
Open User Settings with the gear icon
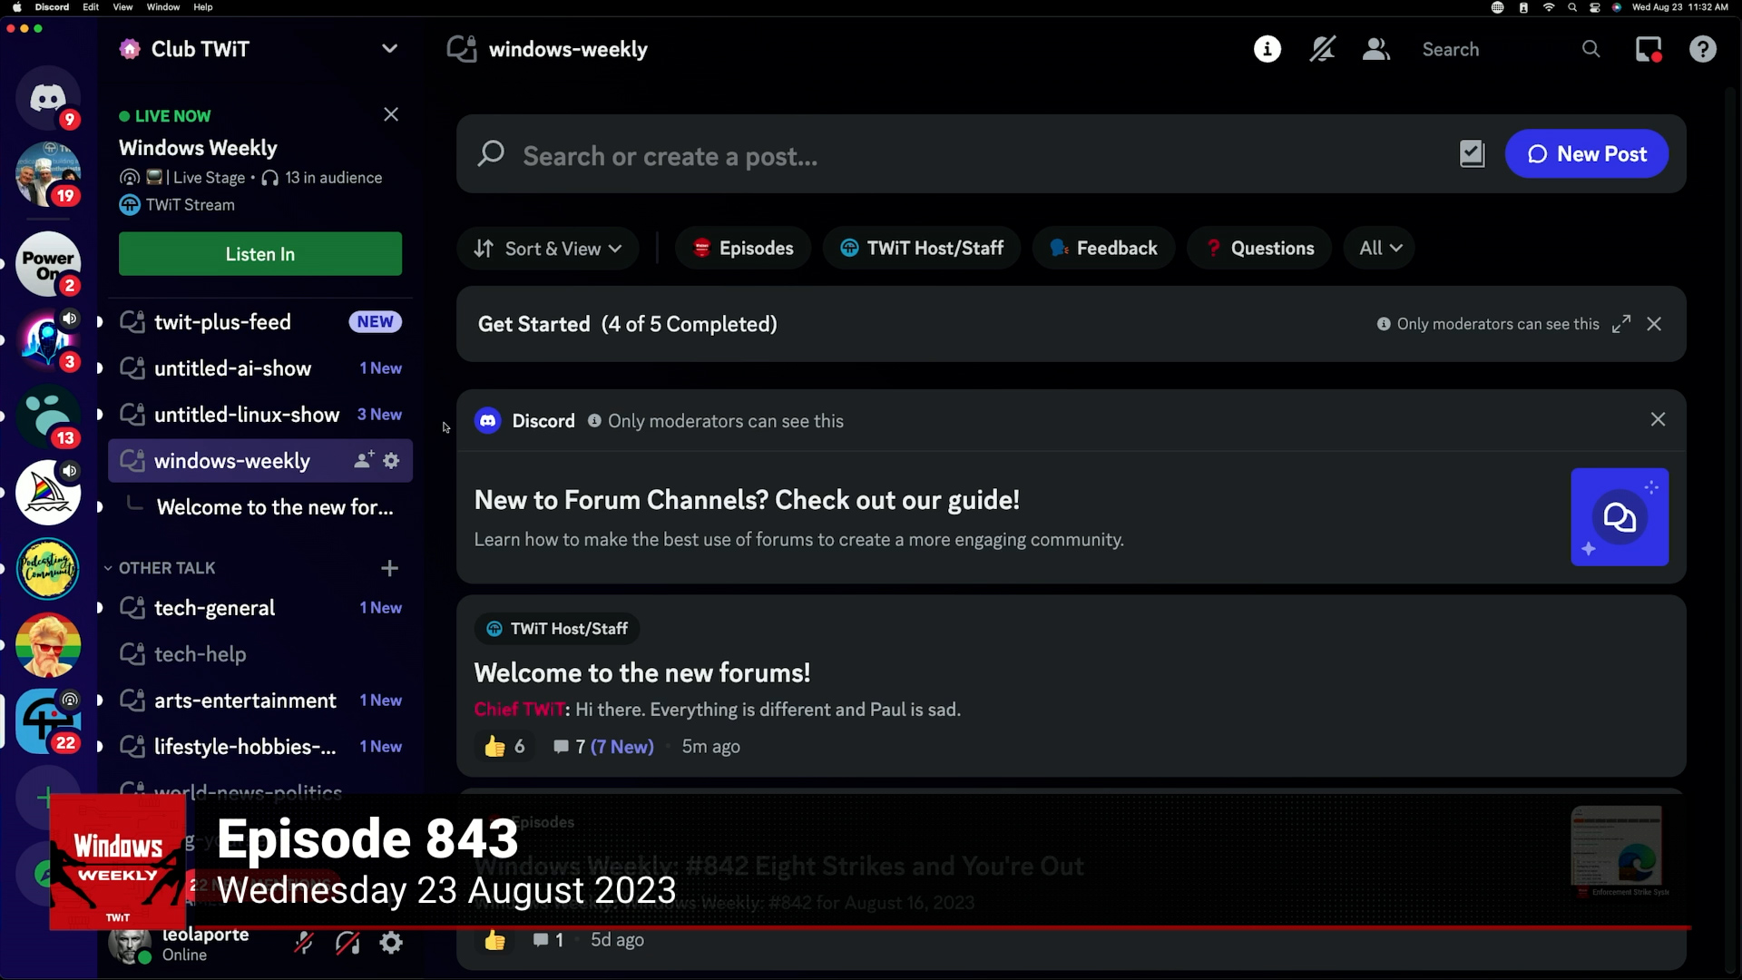point(390,943)
